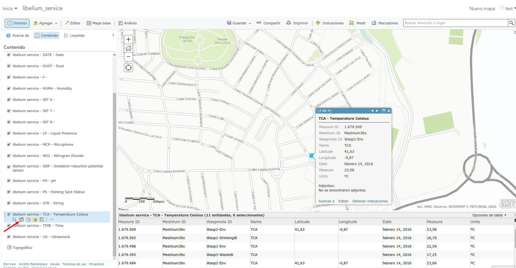Hide the table of TCA layer
Screen dimensions: 516x268
(x=21, y=220)
